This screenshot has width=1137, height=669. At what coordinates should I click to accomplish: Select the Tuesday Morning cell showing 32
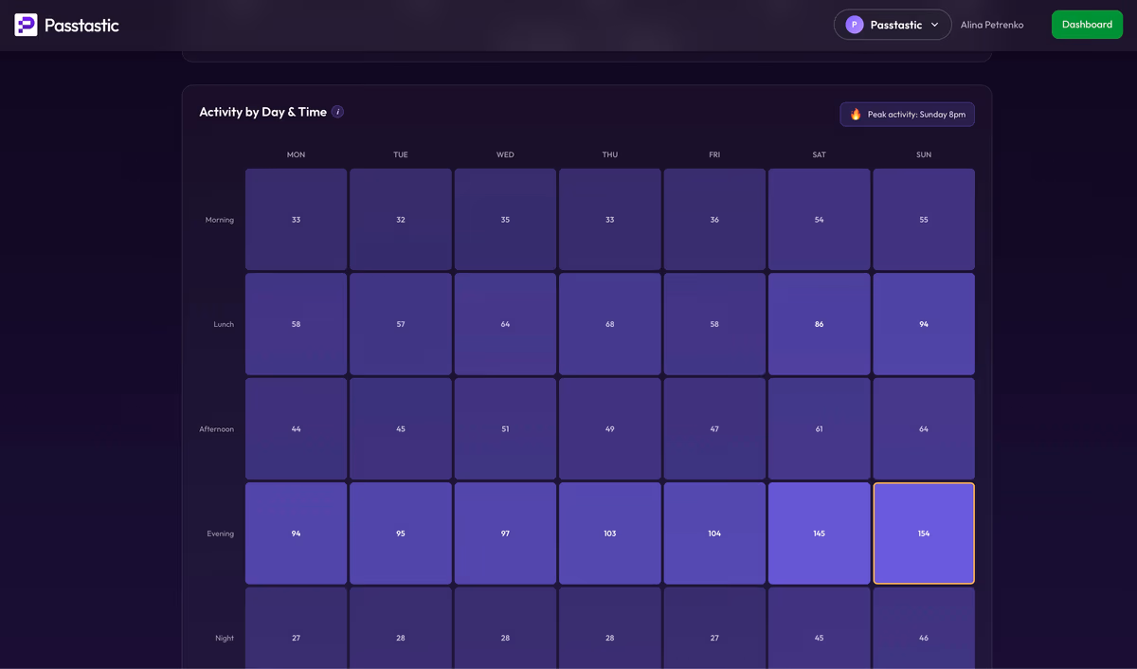click(401, 220)
